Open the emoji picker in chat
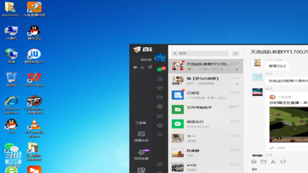Viewport: 308px width, 173px height. [254, 161]
